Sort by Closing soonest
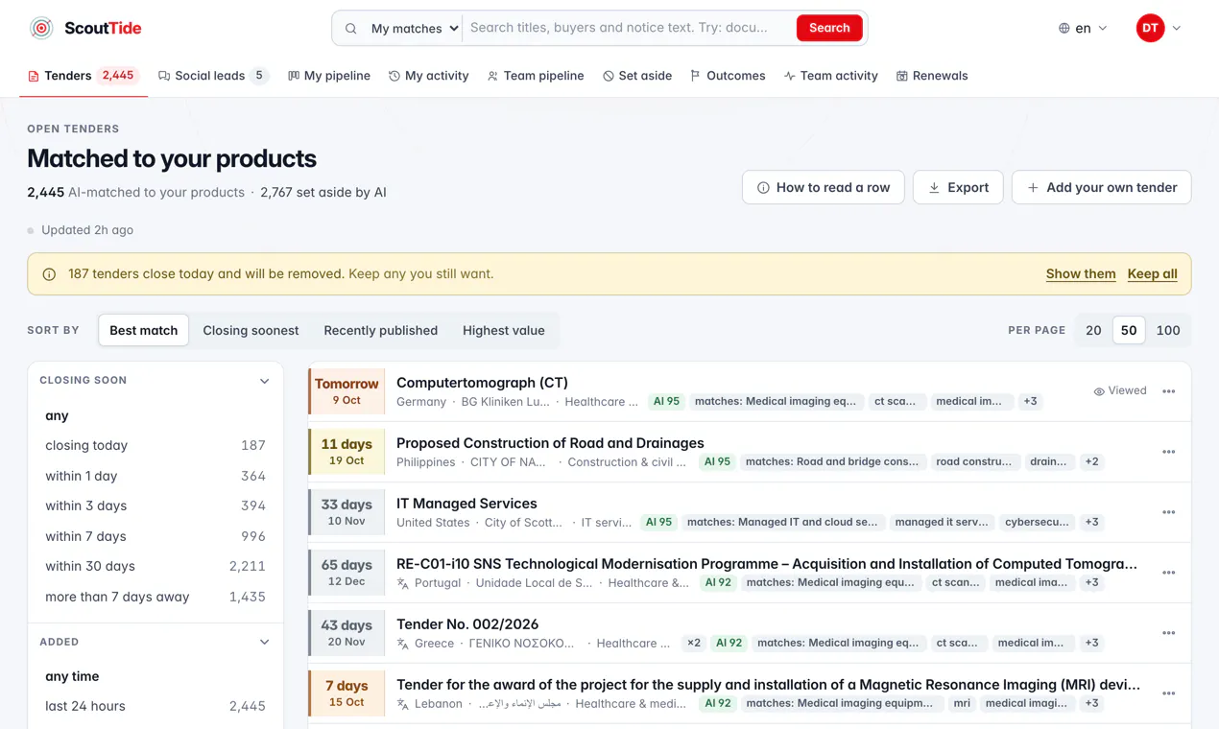Screen dimensions: 1219x729 coord(251,330)
